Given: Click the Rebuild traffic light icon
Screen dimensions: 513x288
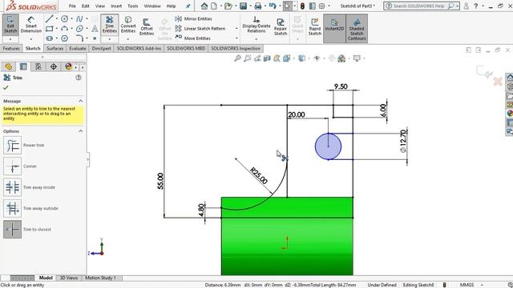Looking at the screenshot, I should tap(302, 6).
